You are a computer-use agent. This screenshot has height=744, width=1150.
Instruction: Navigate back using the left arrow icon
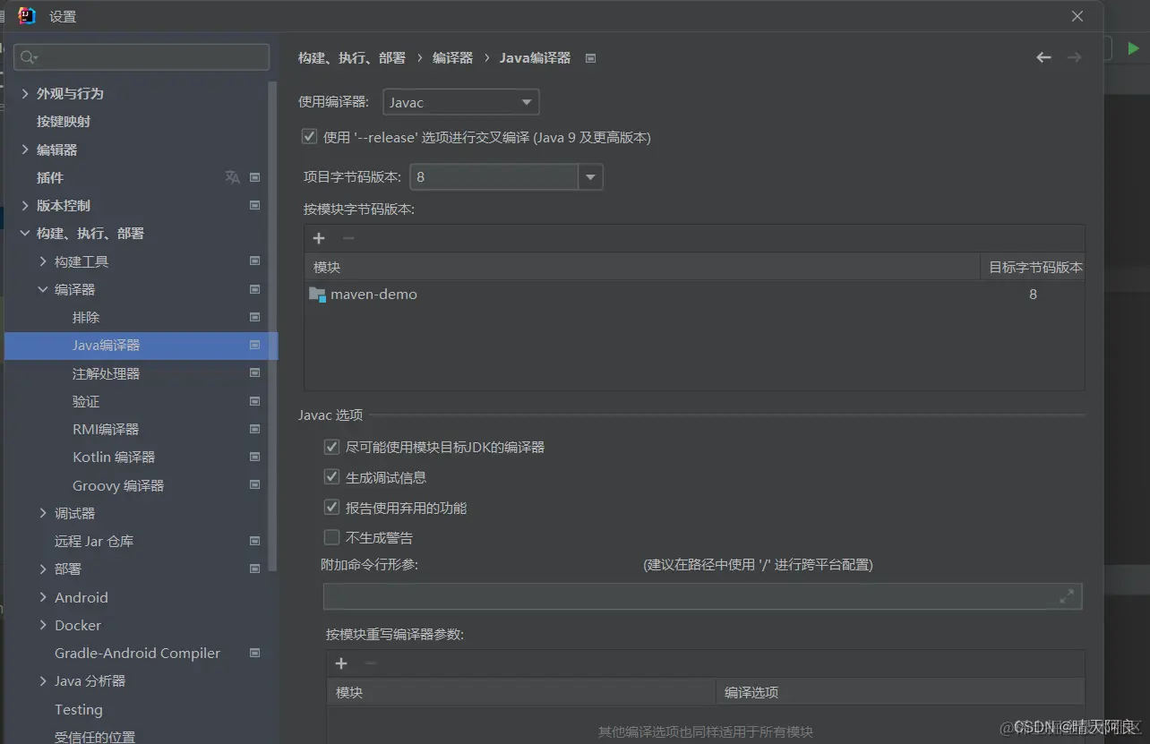[x=1043, y=56]
